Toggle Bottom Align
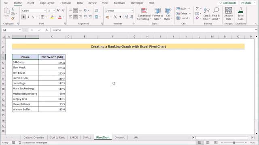The image size is (259, 145). 80,10
